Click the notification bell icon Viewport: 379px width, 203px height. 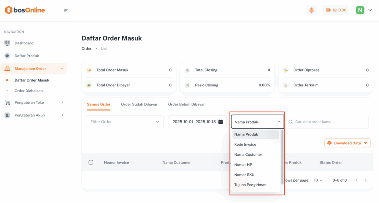click(x=311, y=10)
